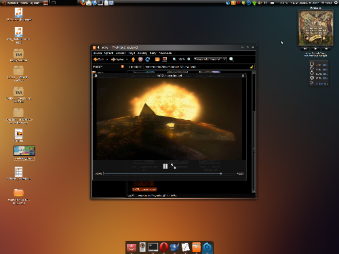Click the album cover art thumbnail
Viewport: 339px width, 254px height.
coord(315,28)
